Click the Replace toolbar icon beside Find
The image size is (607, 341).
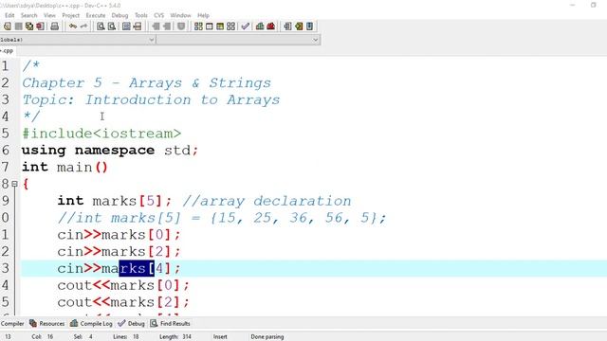112,27
